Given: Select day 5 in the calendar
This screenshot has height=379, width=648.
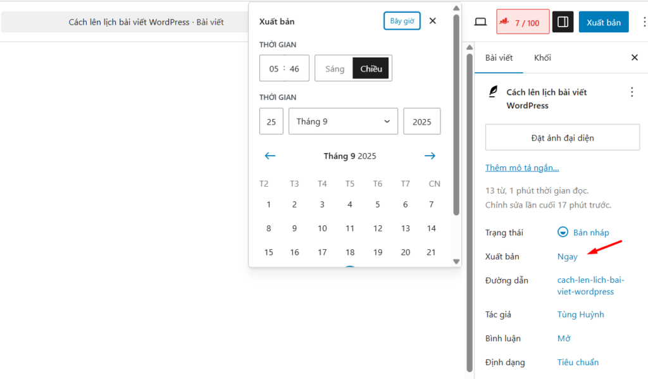Looking at the screenshot, I should (377, 204).
